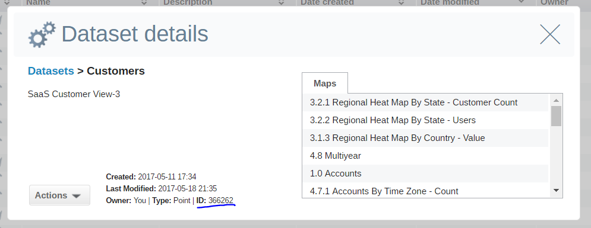This screenshot has height=228, width=591.
Task: Close the Dataset details dialog
Action: pos(550,34)
